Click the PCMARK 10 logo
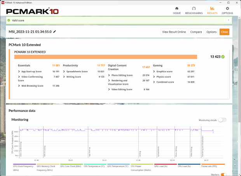 click(32, 11)
